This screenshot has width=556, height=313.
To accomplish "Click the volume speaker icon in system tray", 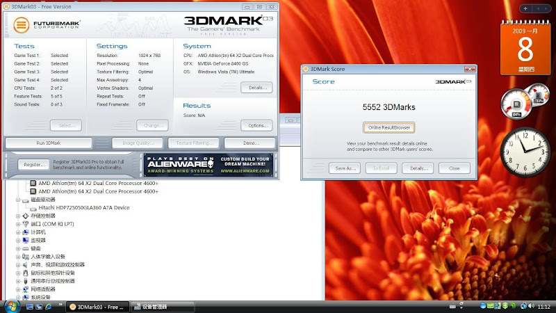I will 531,306.
